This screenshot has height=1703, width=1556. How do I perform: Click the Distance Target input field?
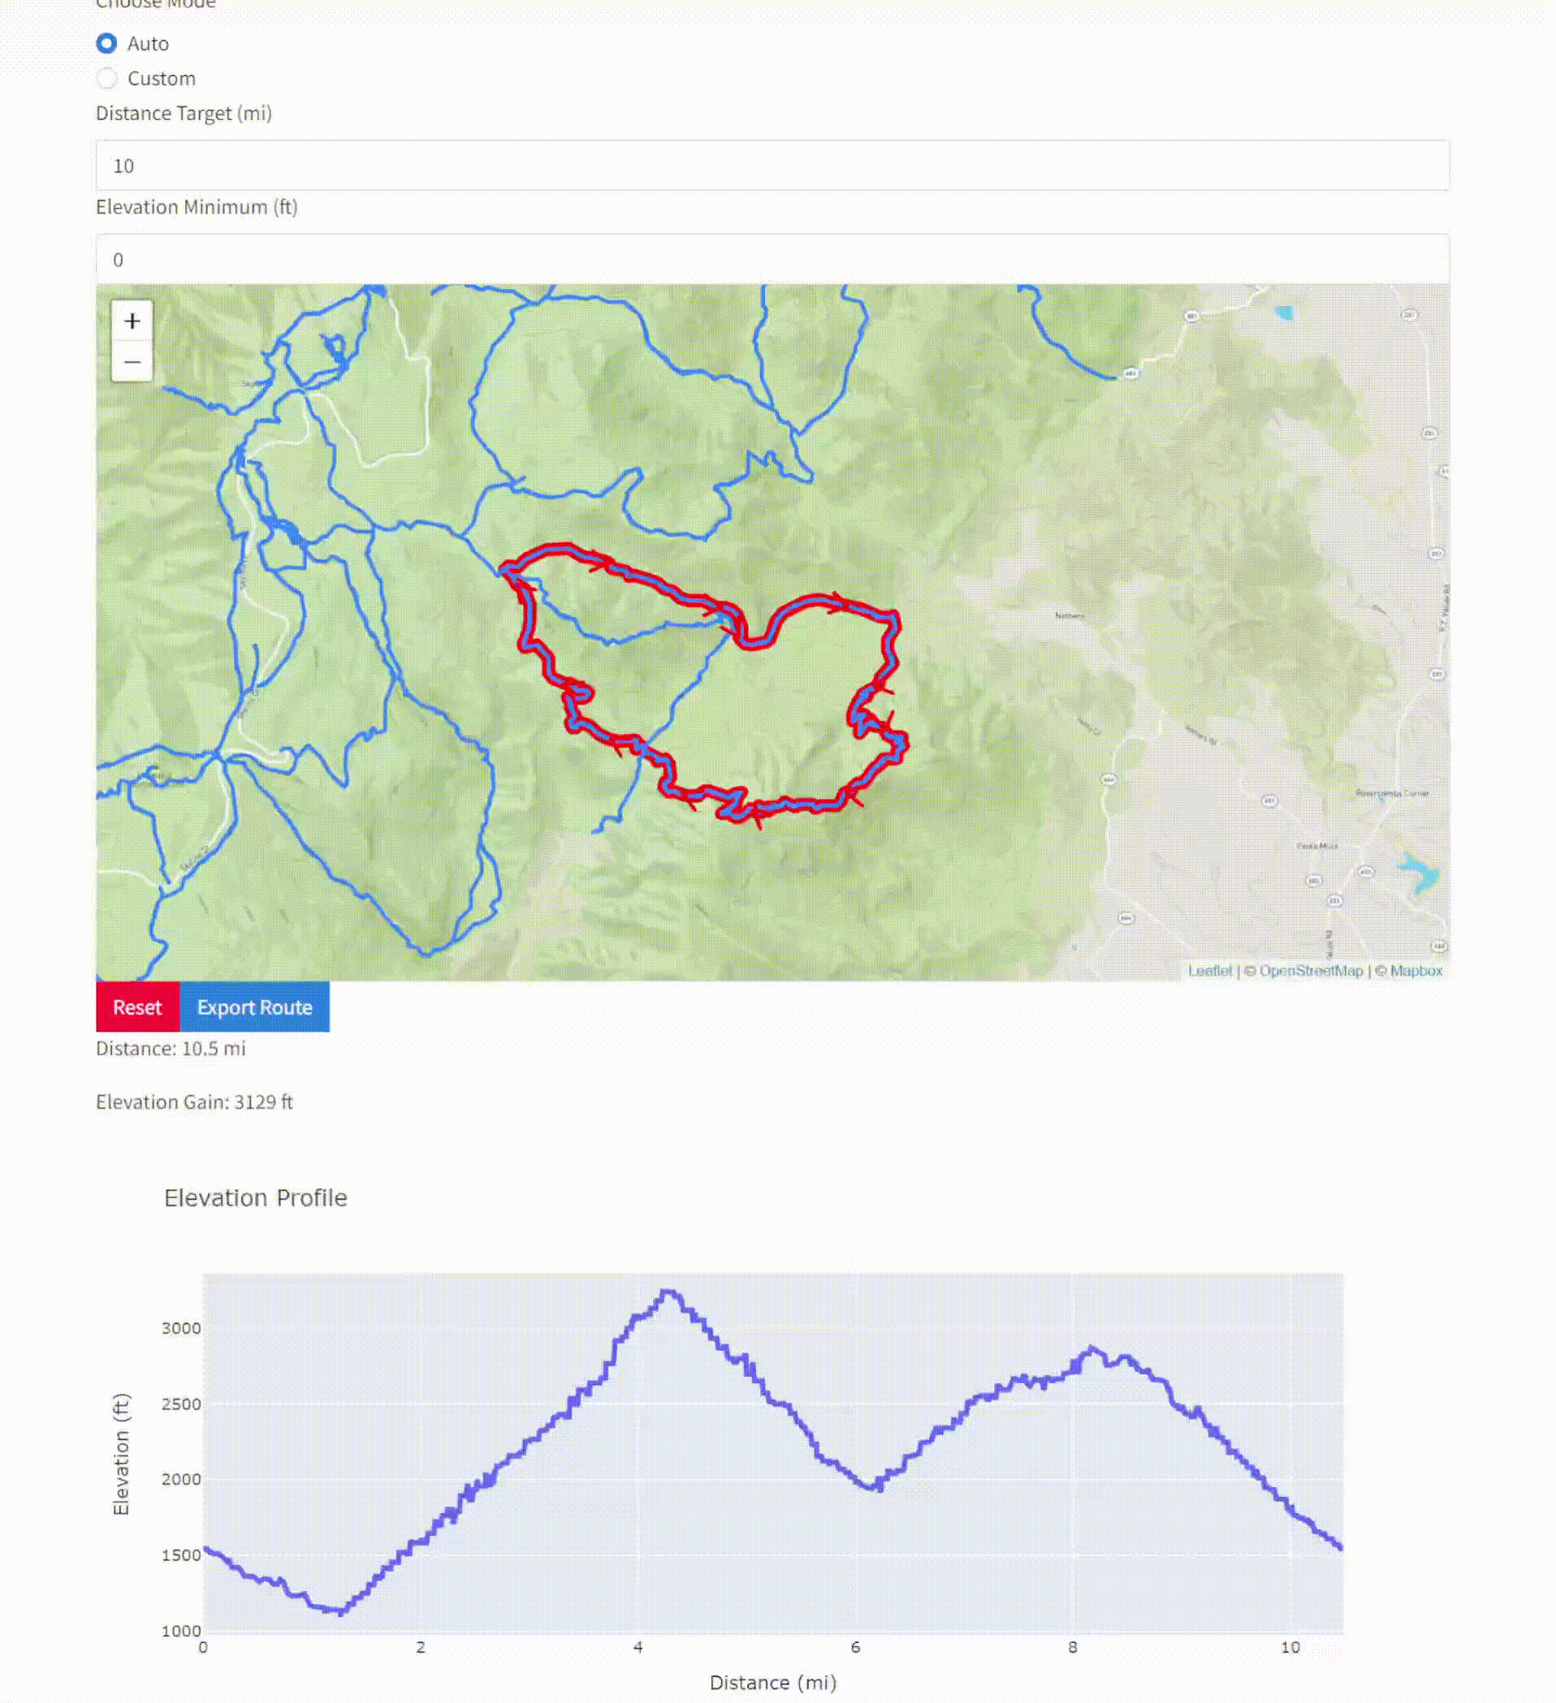(772, 166)
